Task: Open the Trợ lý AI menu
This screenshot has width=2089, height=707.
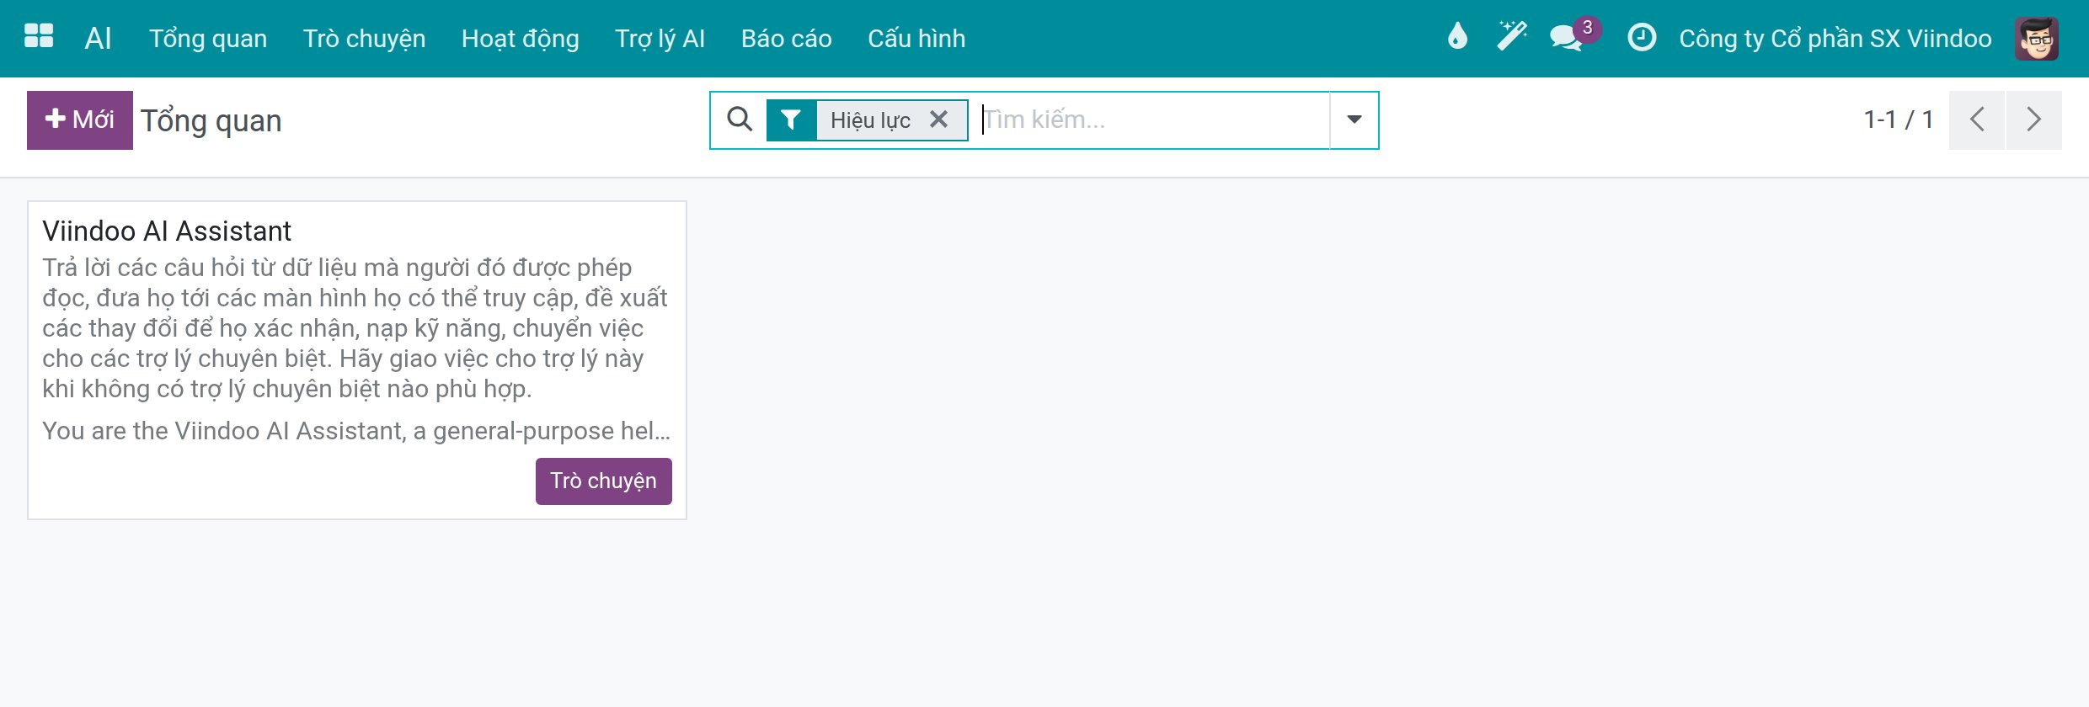Action: [660, 39]
